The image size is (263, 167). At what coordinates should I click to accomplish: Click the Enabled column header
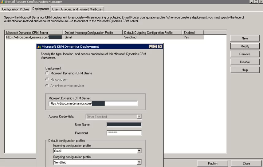click(193, 33)
